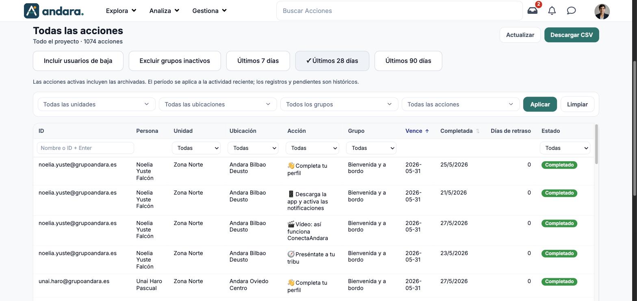The height and width of the screenshot is (301, 637).
Task: Click the Estado column header
Action: coord(550,131)
